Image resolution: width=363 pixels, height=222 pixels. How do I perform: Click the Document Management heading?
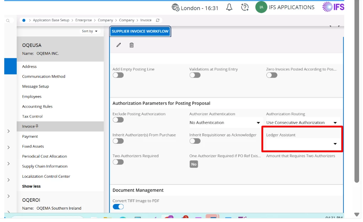pyautogui.click(x=138, y=190)
